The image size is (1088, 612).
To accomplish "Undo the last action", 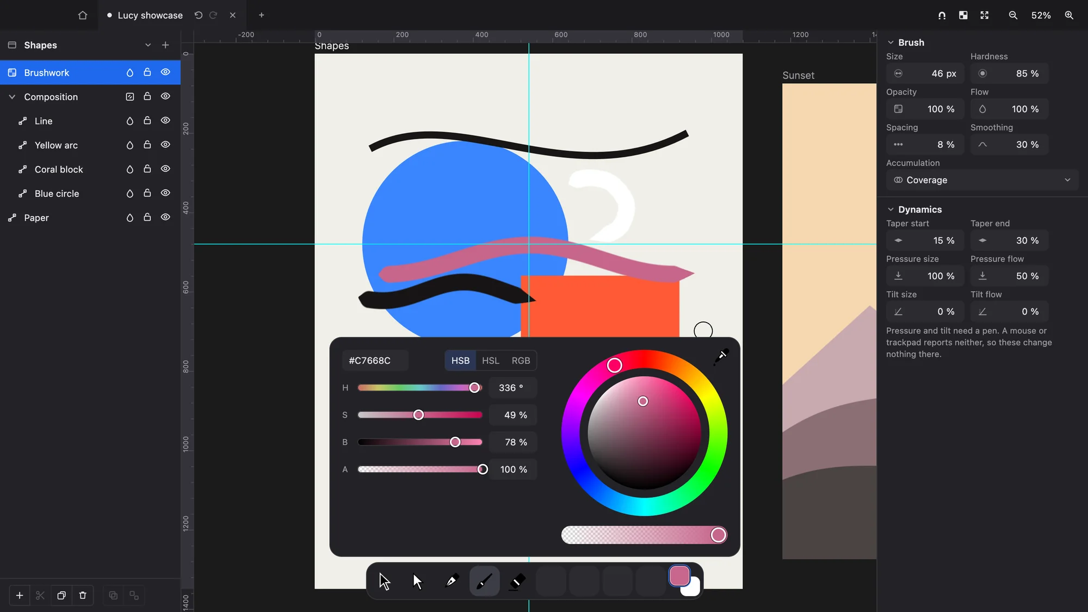I will [x=199, y=15].
